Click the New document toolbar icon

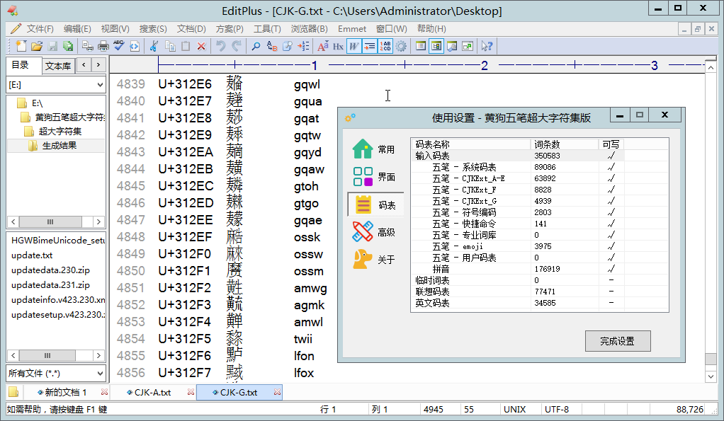tap(21, 46)
